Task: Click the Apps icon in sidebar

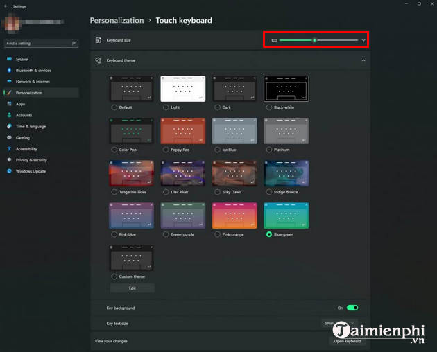Action: click(9, 104)
